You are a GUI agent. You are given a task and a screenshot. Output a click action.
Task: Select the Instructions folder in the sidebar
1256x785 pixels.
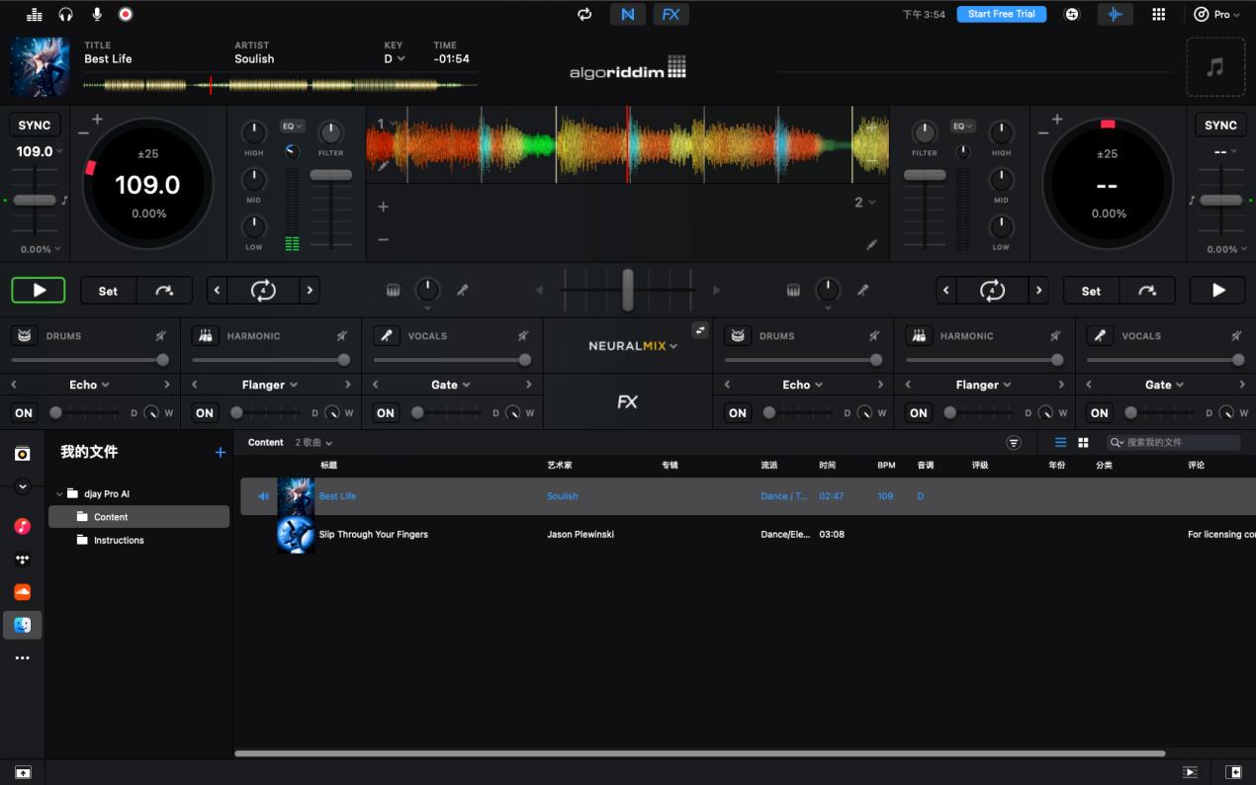point(119,541)
